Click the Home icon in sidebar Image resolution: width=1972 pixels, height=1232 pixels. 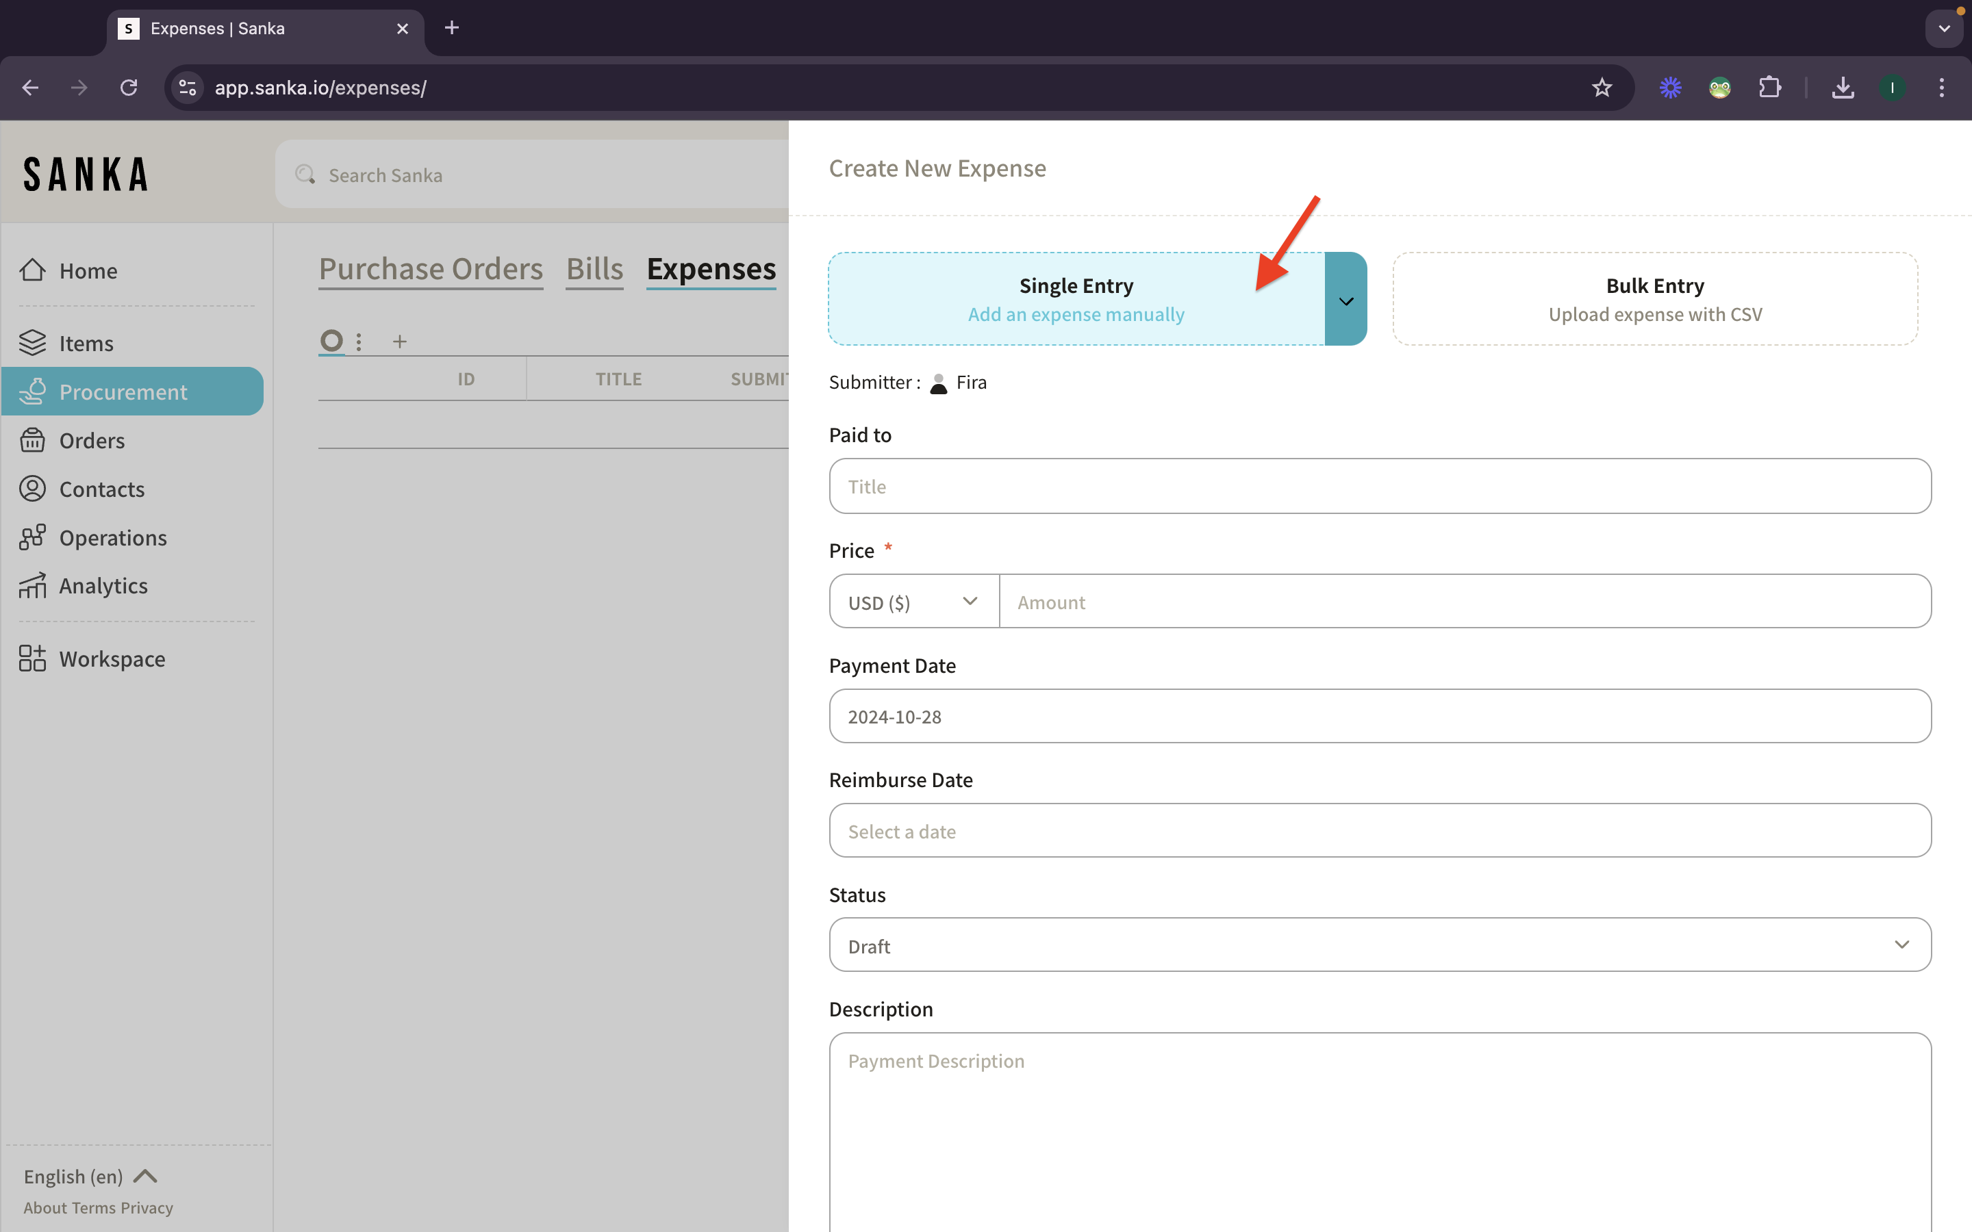tap(33, 270)
